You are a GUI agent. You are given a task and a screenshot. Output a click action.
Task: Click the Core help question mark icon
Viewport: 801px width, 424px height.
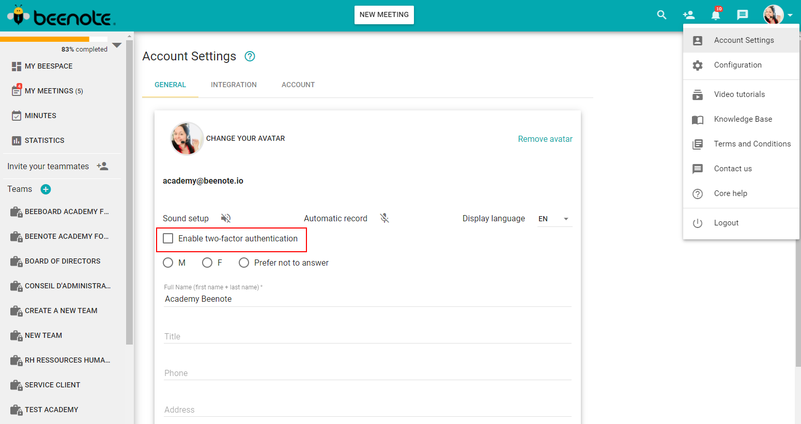pos(698,193)
